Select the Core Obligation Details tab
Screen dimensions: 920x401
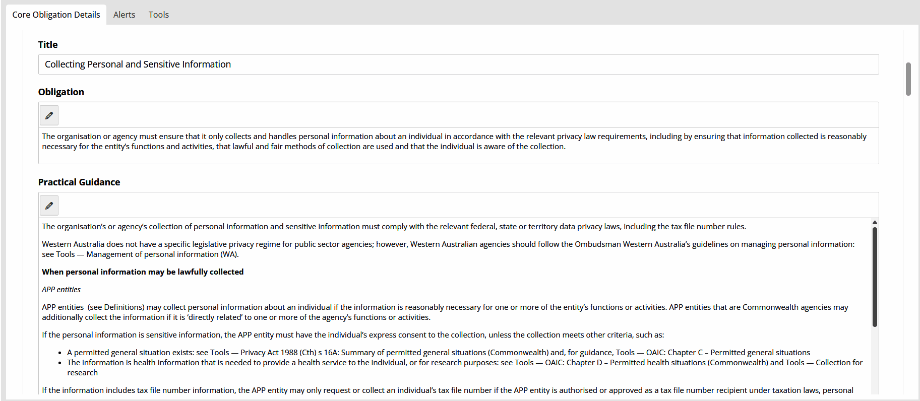coord(56,15)
